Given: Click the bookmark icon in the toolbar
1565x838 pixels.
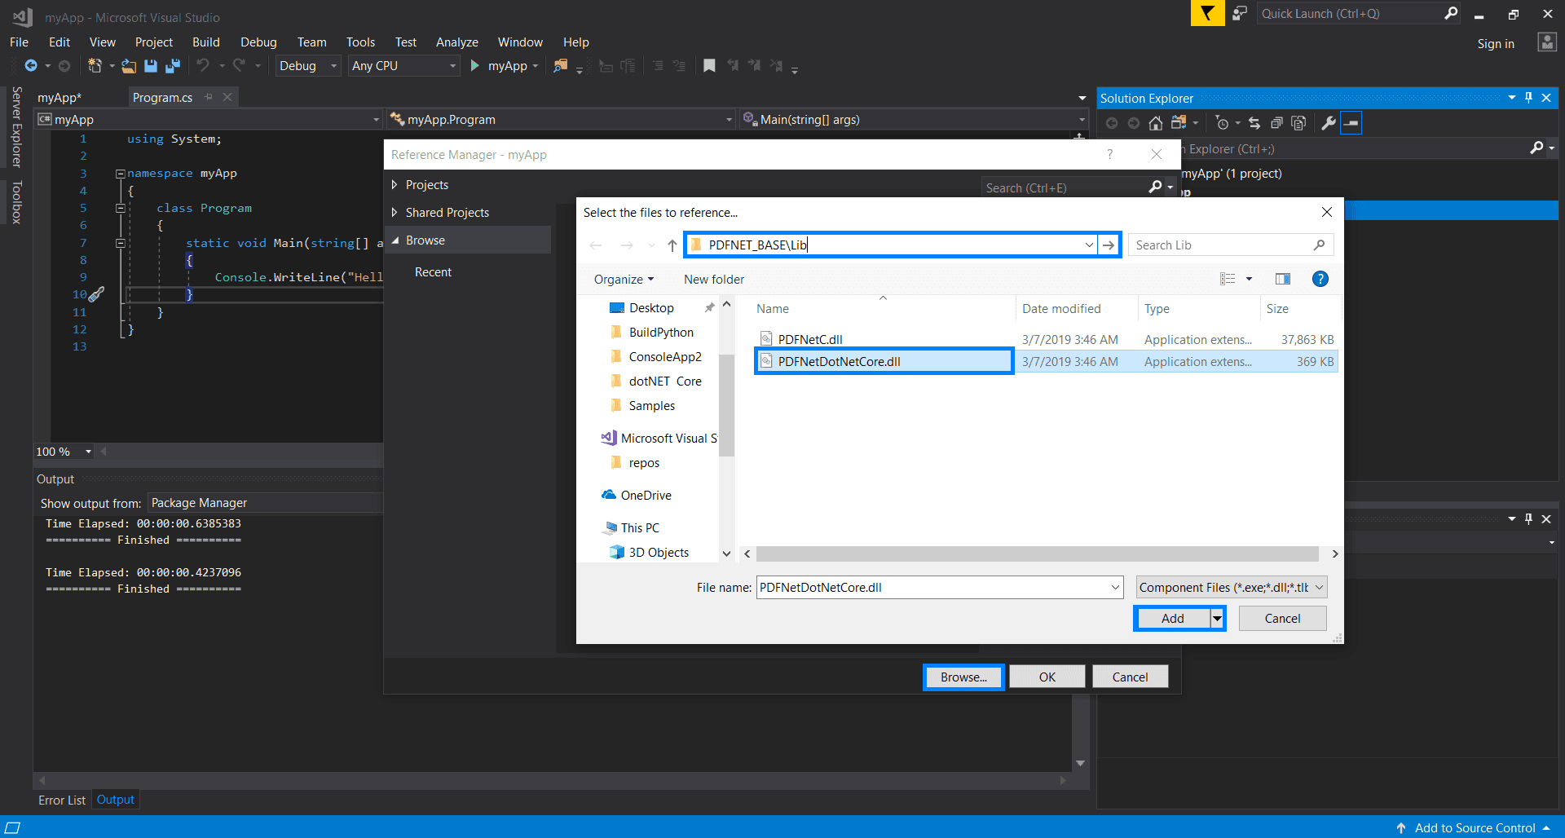Looking at the screenshot, I should pyautogui.click(x=709, y=66).
